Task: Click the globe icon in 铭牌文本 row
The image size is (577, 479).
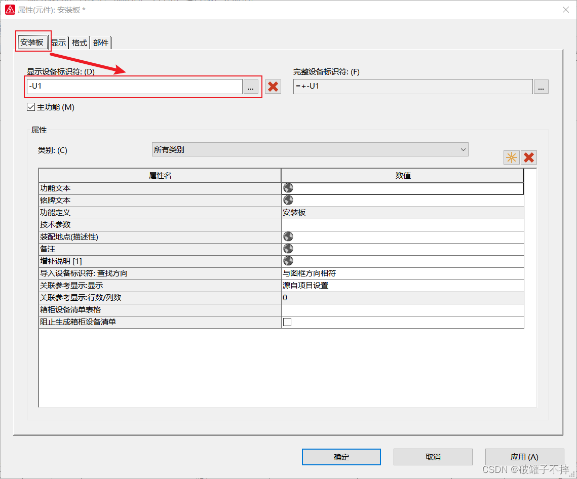Action: click(x=288, y=201)
